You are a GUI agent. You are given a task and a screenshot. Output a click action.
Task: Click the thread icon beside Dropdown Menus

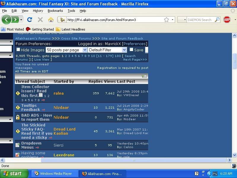tap(17, 145)
